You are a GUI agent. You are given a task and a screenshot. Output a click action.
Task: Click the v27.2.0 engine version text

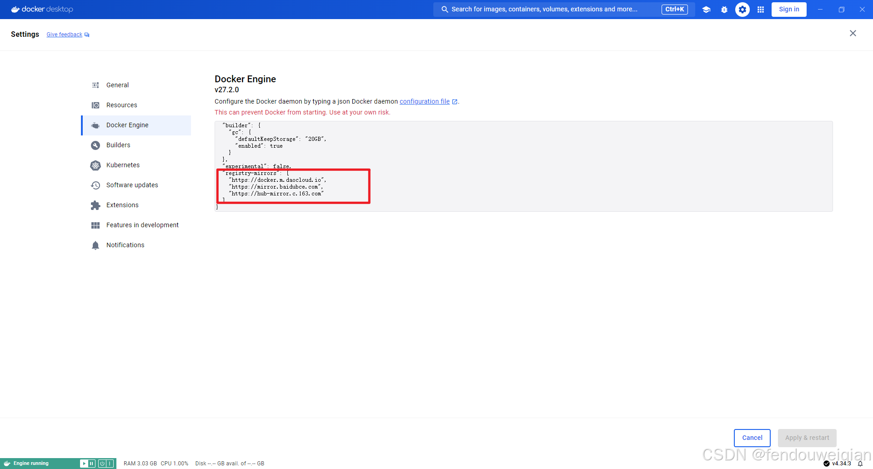point(226,90)
